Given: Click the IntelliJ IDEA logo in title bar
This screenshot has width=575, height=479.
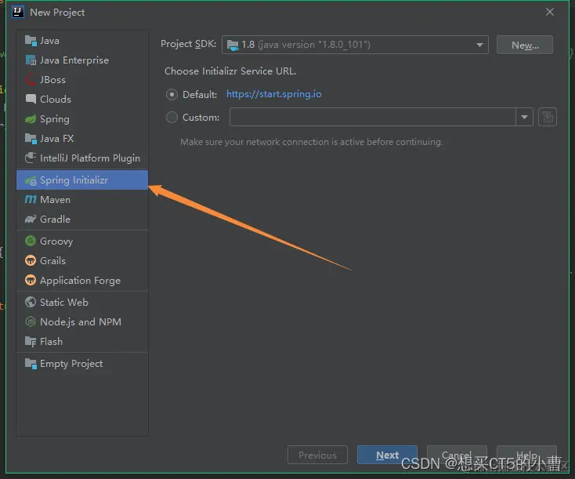Looking at the screenshot, I should [x=17, y=12].
